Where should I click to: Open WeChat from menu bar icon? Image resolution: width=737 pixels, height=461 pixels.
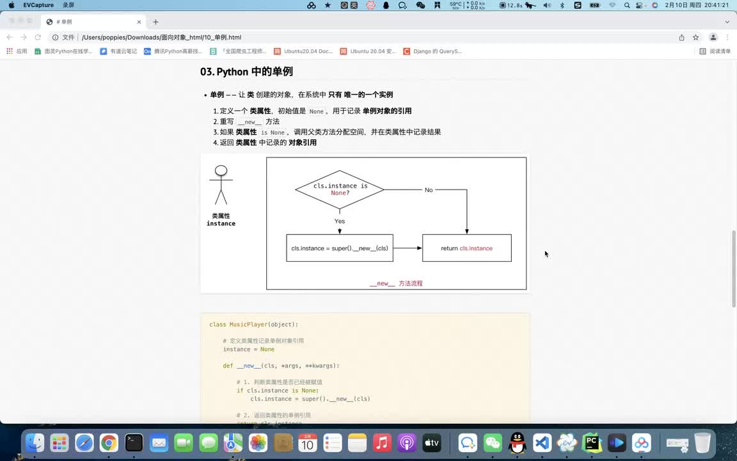420,5
